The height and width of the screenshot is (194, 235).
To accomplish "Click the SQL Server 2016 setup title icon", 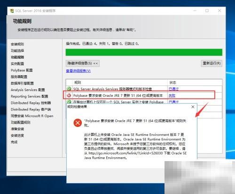I will click(12, 11).
